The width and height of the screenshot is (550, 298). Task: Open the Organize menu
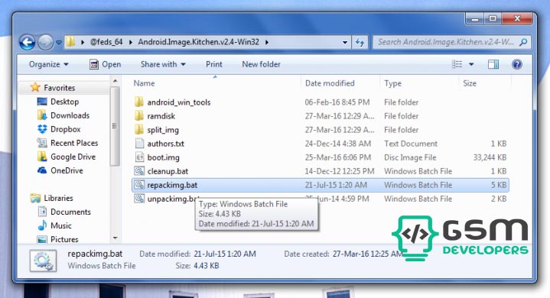click(x=48, y=64)
